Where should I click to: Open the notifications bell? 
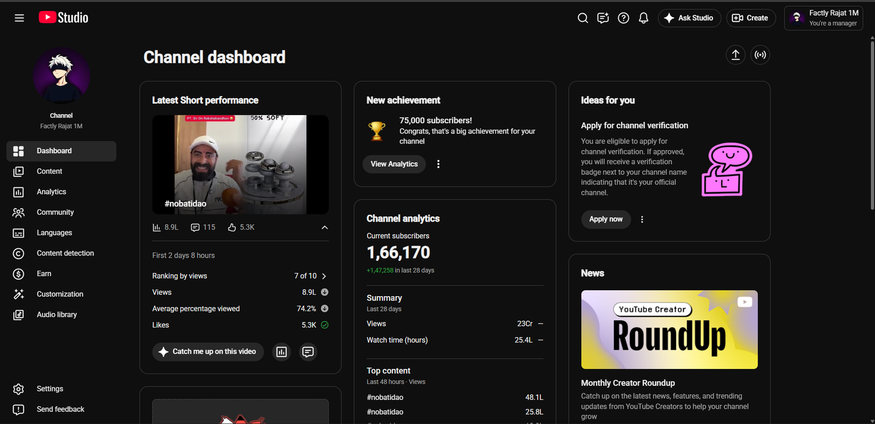[644, 18]
